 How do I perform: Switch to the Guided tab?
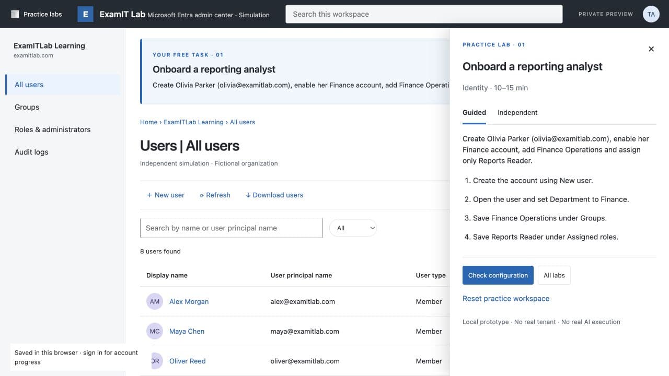474,113
